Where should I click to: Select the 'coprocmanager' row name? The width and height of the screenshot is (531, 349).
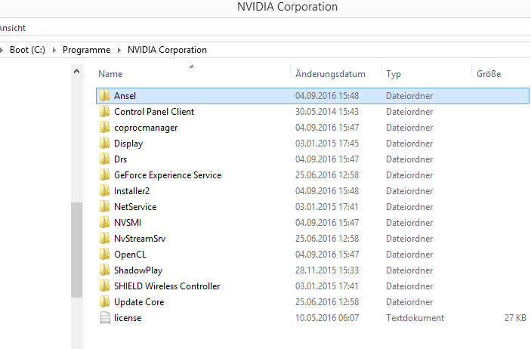tap(146, 128)
